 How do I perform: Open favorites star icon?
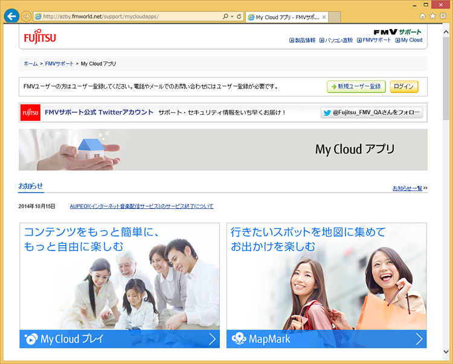click(x=432, y=16)
